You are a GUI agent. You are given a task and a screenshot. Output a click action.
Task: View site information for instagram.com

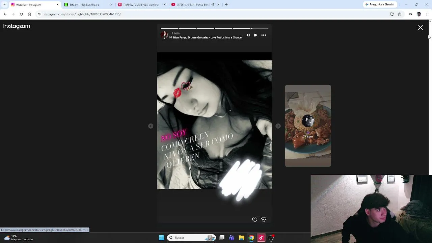pyautogui.click(x=39, y=14)
